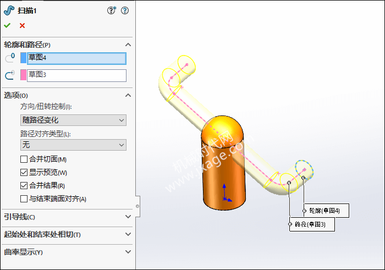The width and height of the screenshot is (385, 270).
Task: Click the path selection icon beside 草图3
Action: (x=10, y=75)
